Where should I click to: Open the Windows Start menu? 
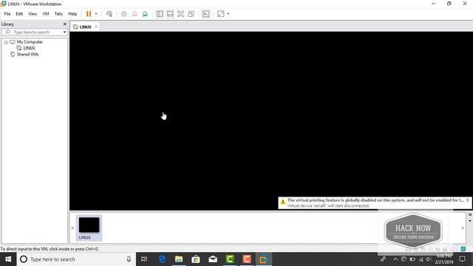[8, 259]
